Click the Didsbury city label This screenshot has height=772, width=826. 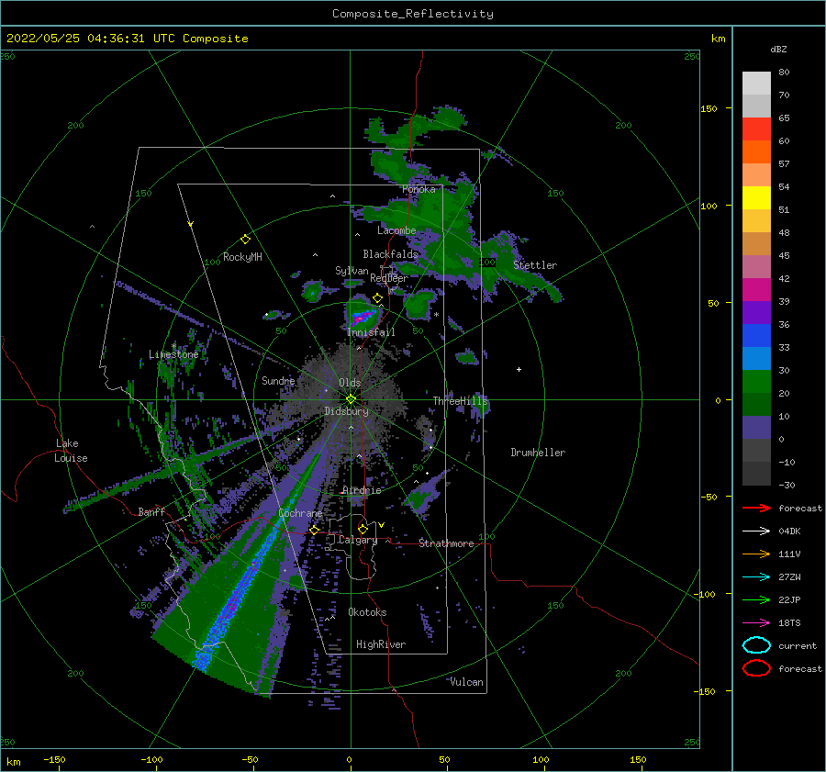pos(346,411)
